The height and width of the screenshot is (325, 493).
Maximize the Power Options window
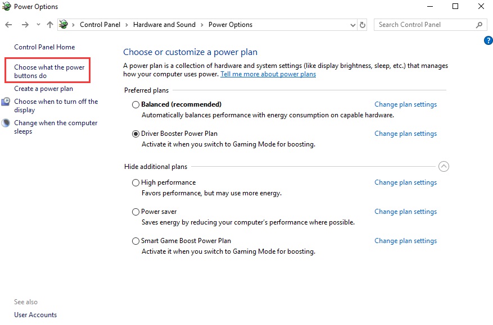[455, 6]
